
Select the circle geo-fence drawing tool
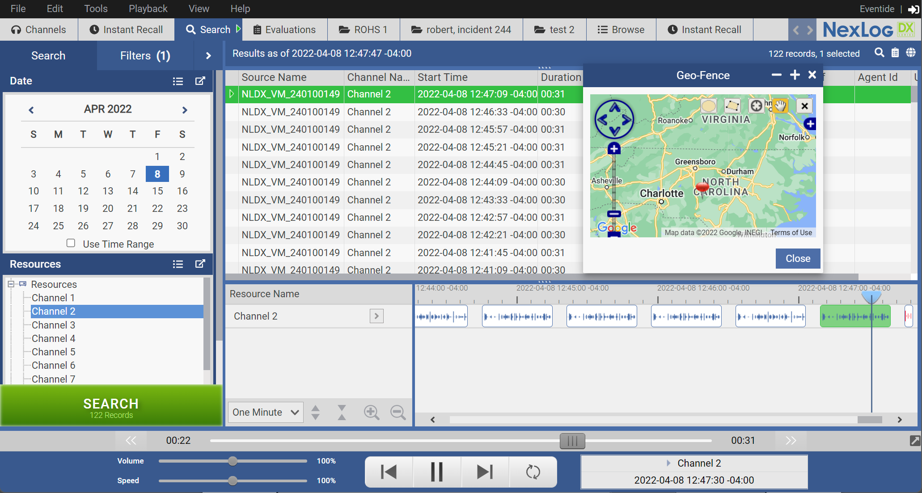708,106
